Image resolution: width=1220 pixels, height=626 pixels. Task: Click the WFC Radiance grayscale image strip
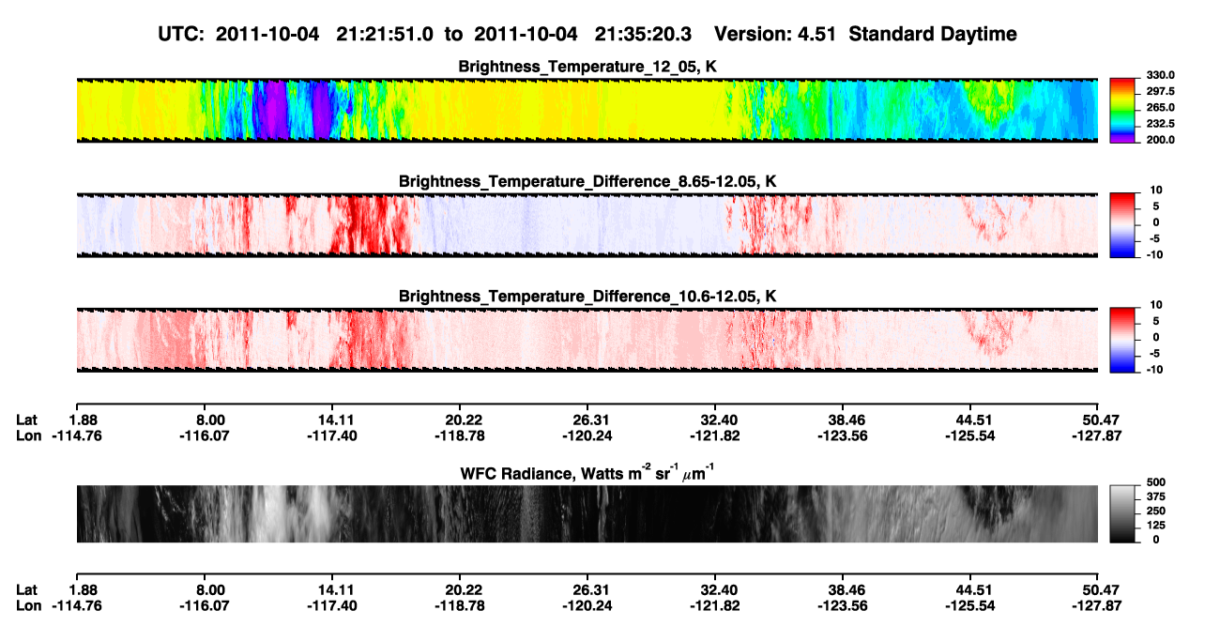[x=587, y=514]
